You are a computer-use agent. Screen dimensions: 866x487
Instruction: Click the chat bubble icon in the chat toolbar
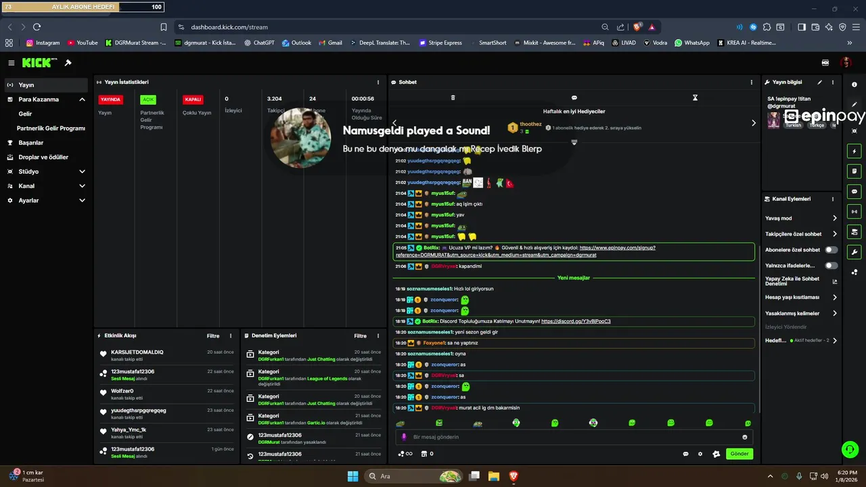[x=574, y=97]
